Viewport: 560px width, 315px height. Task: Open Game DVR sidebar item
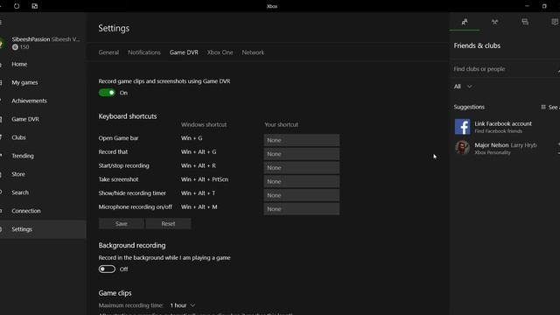[43, 119]
